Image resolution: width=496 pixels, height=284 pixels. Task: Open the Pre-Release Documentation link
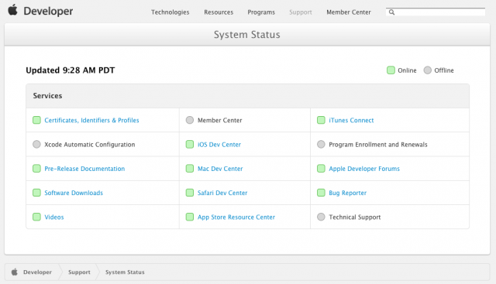click(84, 169)
